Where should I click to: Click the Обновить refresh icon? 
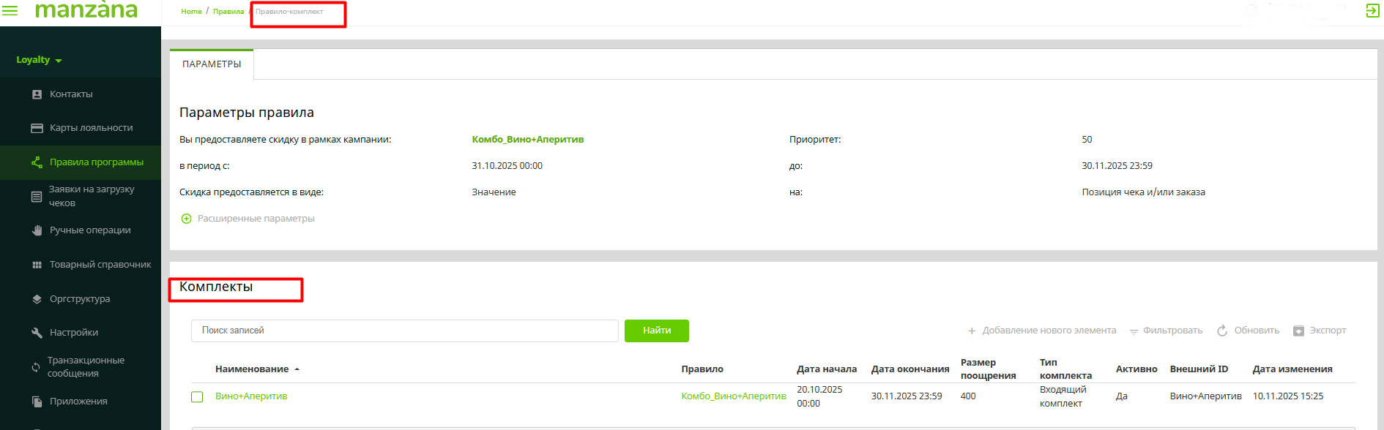click(x=1222, y=331)
